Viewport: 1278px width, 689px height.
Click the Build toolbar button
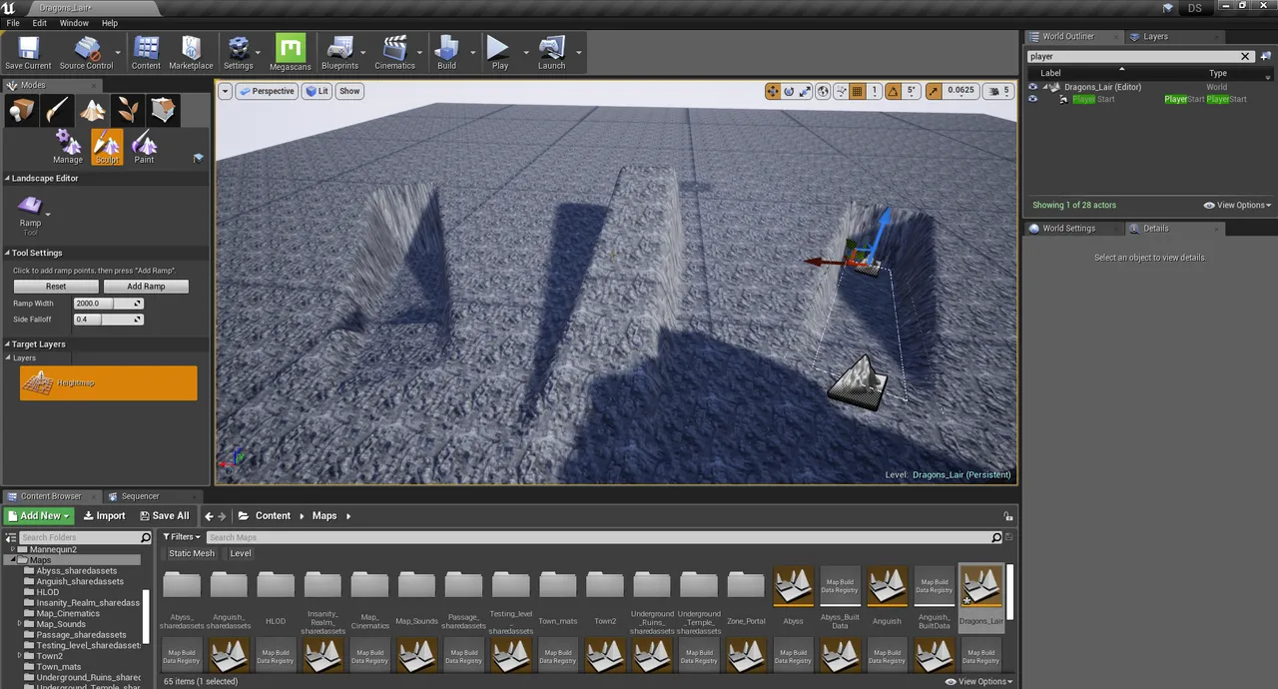pyautogui.click(x=446, y=53)
